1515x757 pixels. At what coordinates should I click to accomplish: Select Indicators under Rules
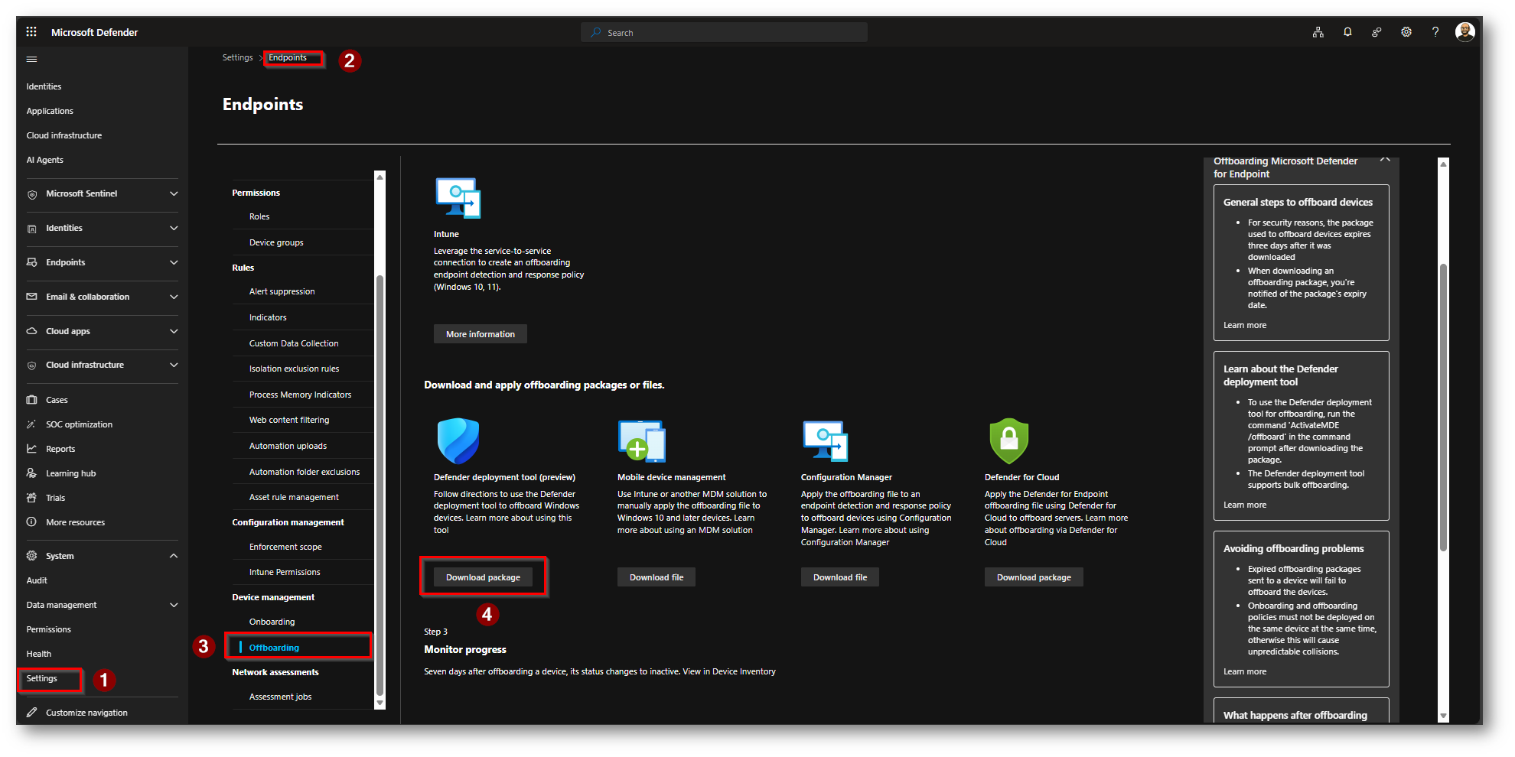268,317
